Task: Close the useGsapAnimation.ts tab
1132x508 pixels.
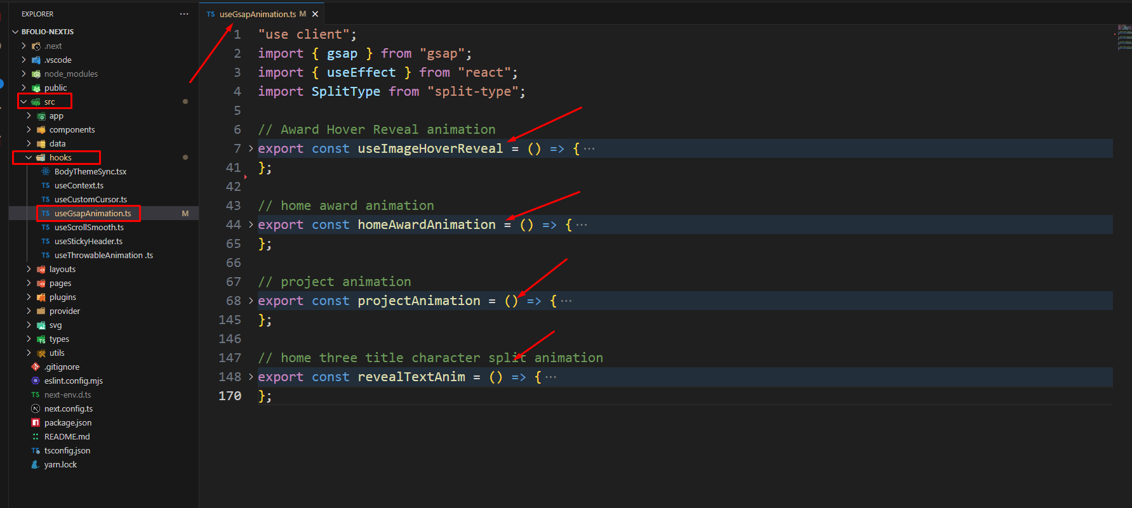Action: coord(315,14)
